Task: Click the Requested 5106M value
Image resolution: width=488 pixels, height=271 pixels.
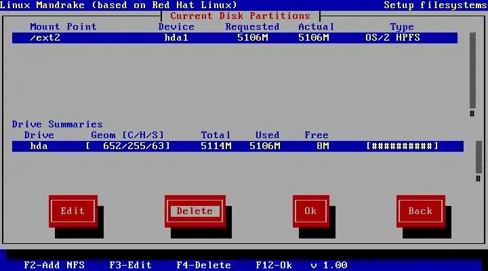Action: (x=253, y=38)
